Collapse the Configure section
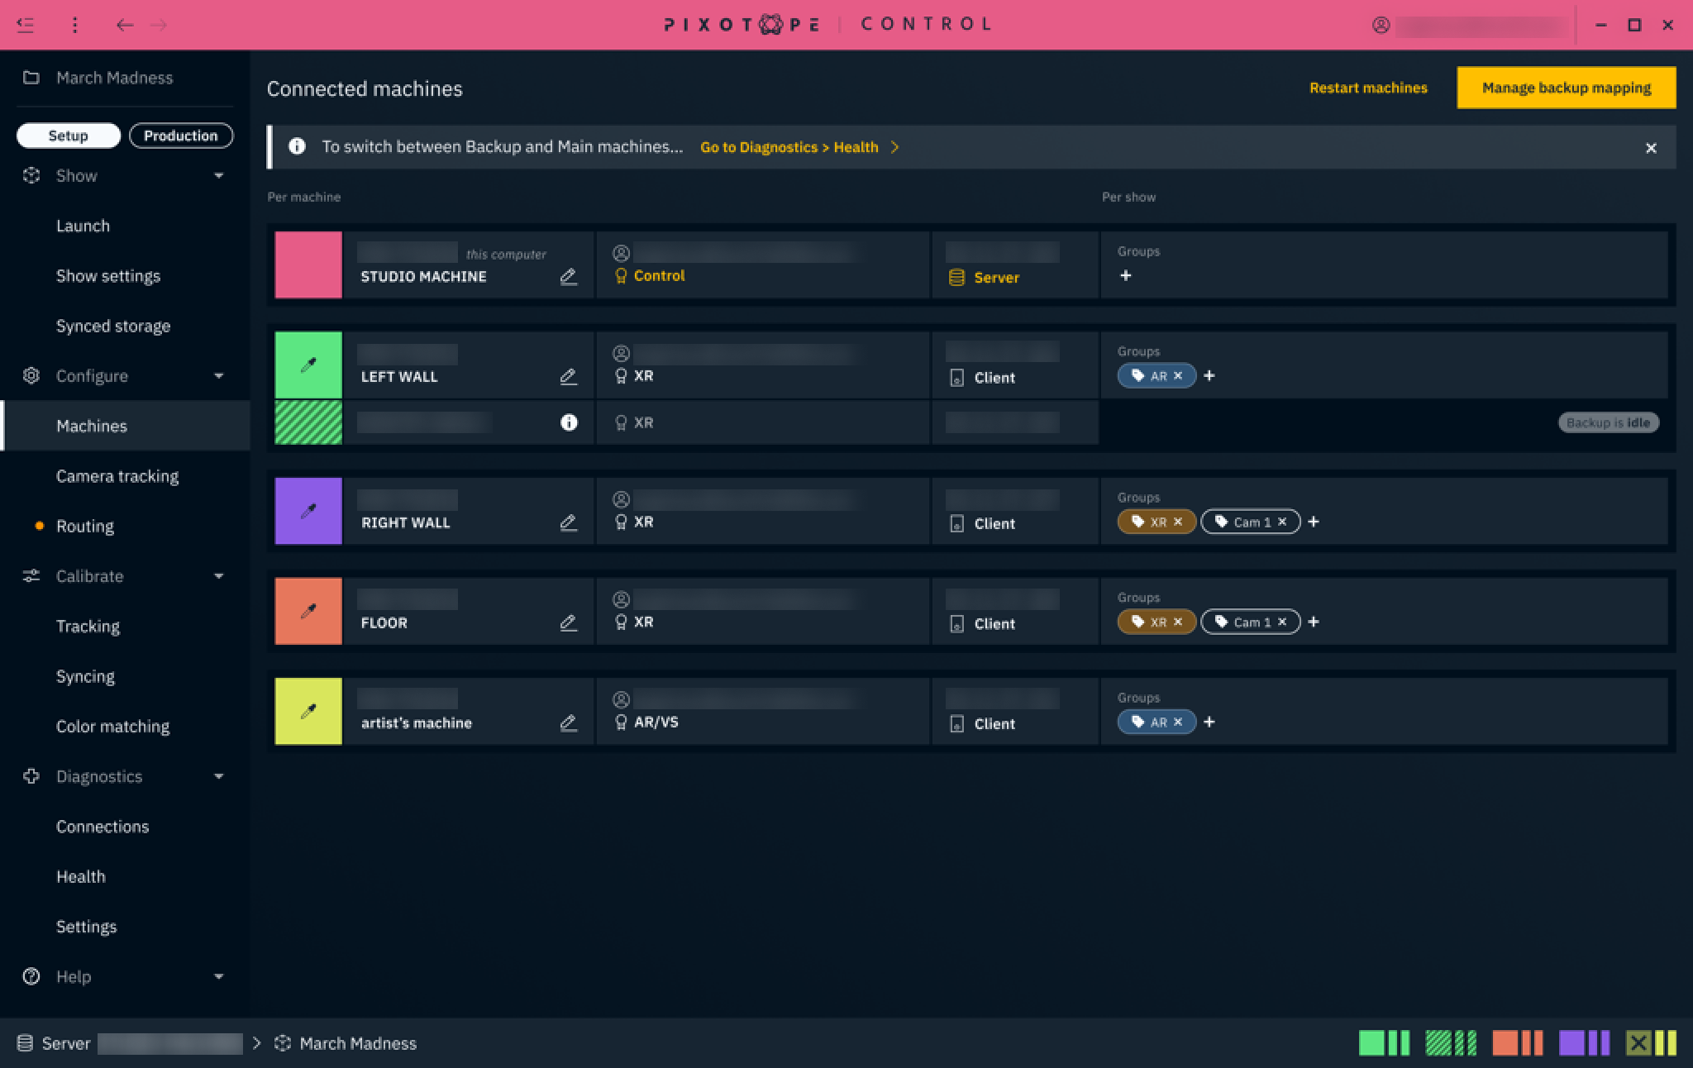The height and width of the screenshot is (1068, 1693). click(219, 376)
